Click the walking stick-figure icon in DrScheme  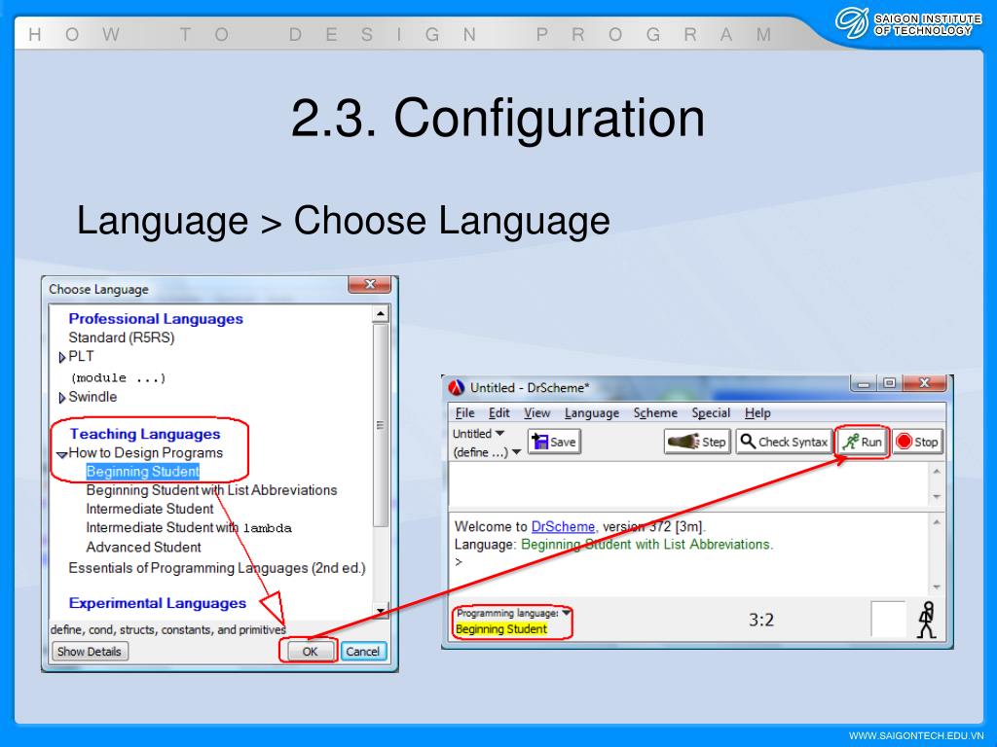[x=927, y=620]
